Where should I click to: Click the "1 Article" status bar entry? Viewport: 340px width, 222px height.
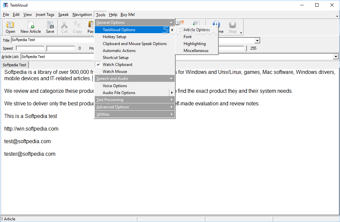[8, 219]
